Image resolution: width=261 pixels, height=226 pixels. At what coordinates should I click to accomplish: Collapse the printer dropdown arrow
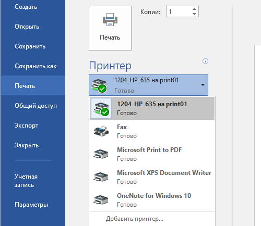pyautogui.click(x=203, y=85)
